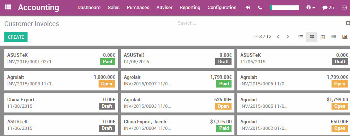
Task: Click the CREATE button
Action: 16,37
